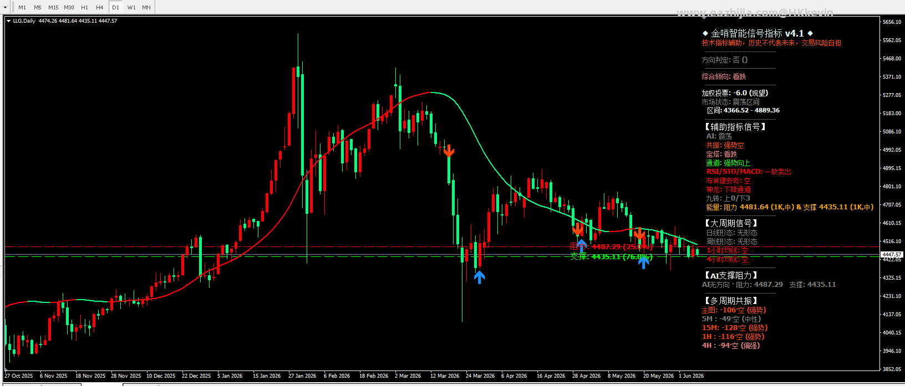Set the chart to MN monthly
This screenshot has width=905, height=386.
pyautogui.click(x=146, y=7)
